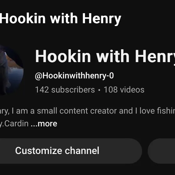175x175 pixels.
Task: Click the Hookin with Henry profile picture
Action: pyautogui.click(x=11, y=70)
